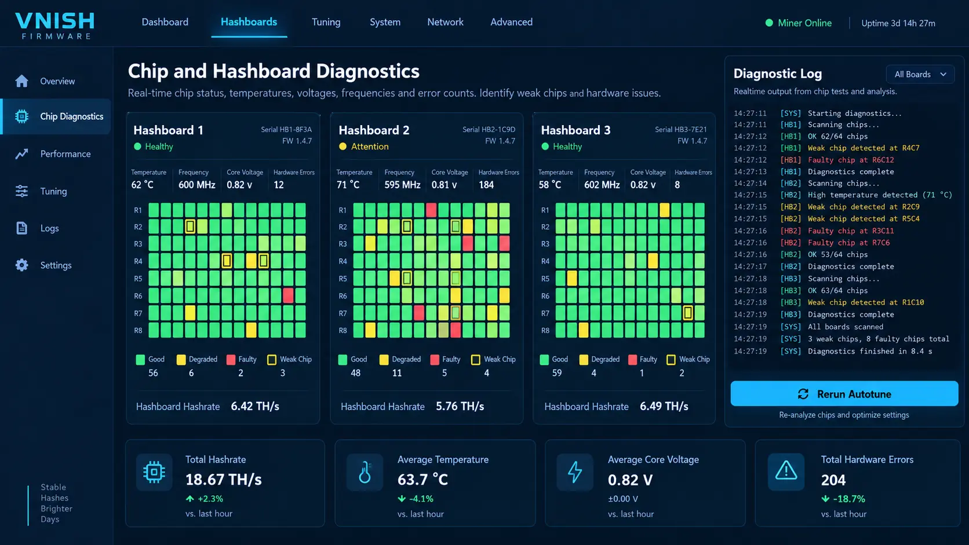Screen dimensions: 969x545
Task: Click the Total Hardware Errors warning icon
Action: click(786, 470)
